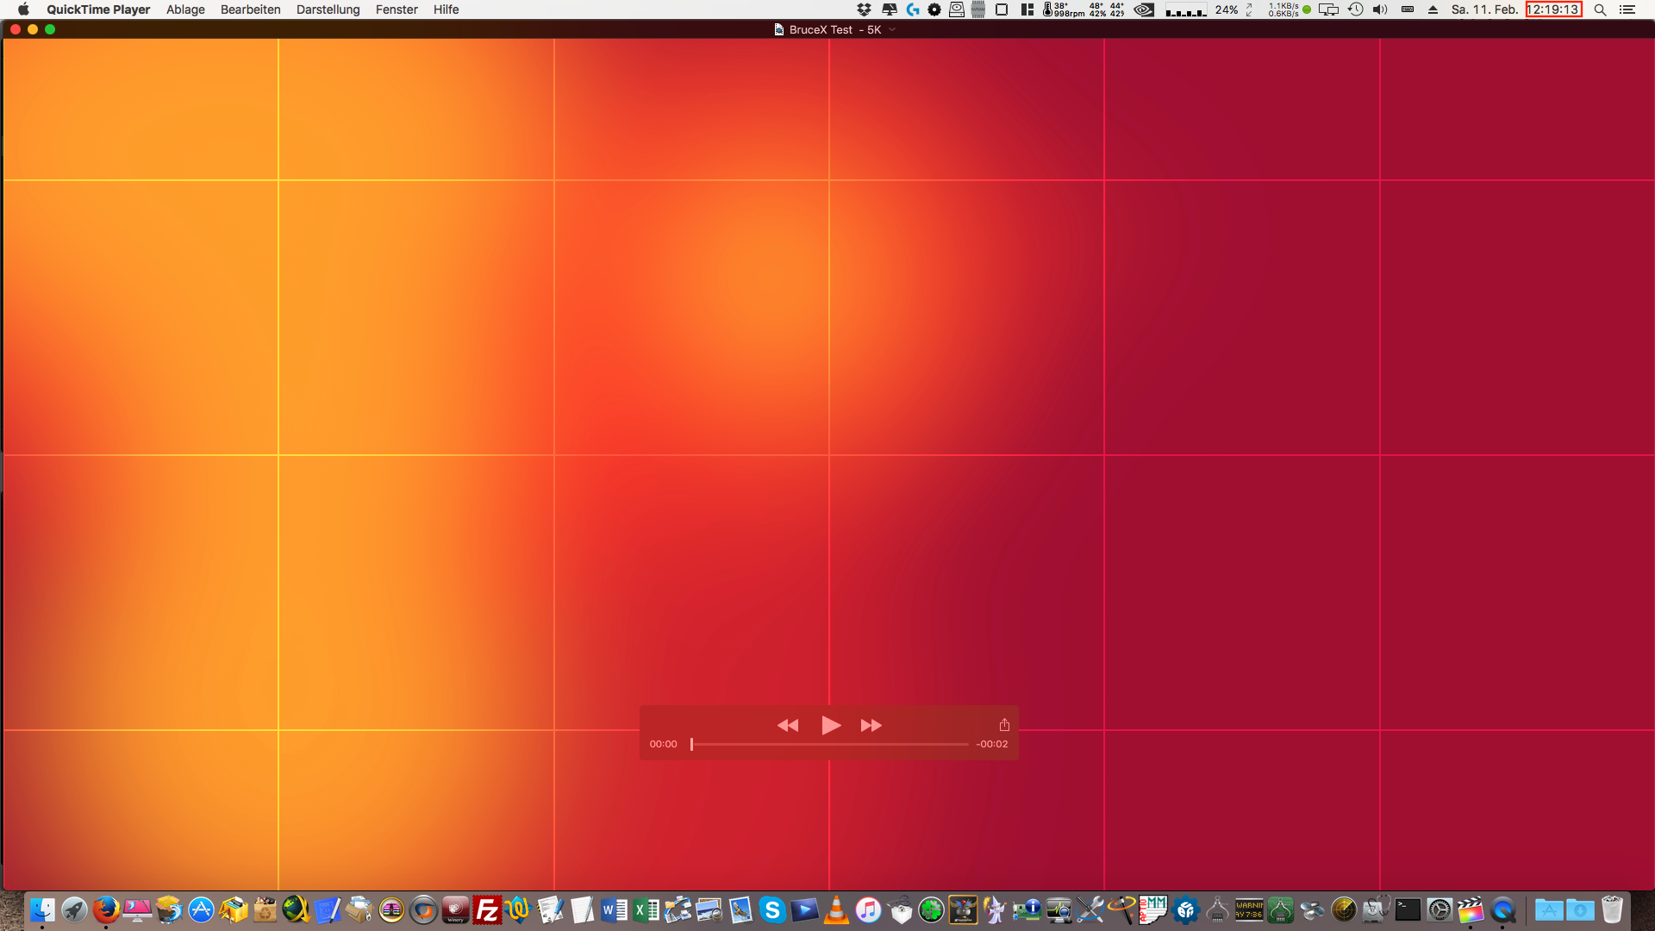Open Time Machine icon in menu bar
This screenshot has height=931, width=1655.
[x=1355, y=9]
